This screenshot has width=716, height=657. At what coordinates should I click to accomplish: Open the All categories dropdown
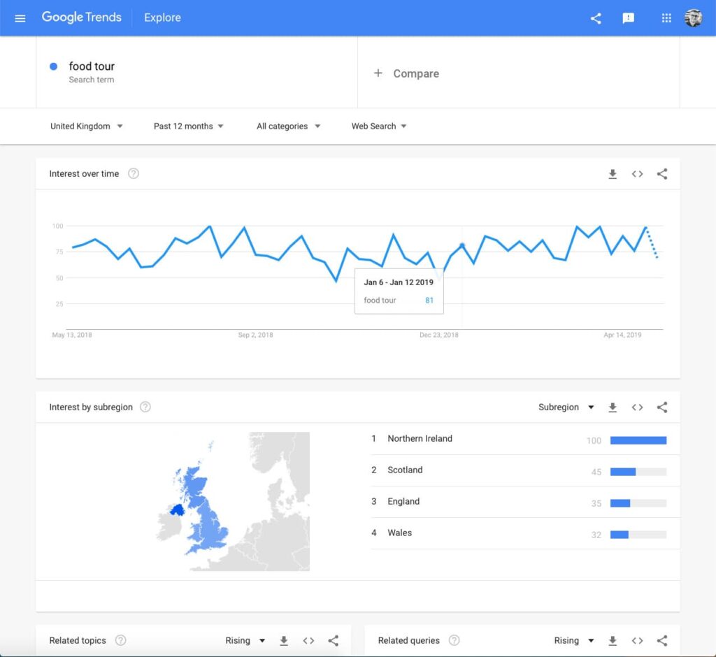click(288, 127)
